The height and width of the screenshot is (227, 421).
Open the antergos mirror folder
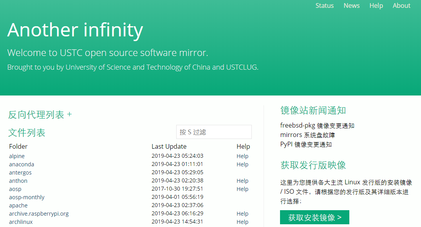point(20,172)
